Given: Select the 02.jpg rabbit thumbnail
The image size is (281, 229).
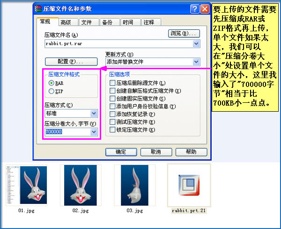Looking at the screenshot, I should (81, 185).
